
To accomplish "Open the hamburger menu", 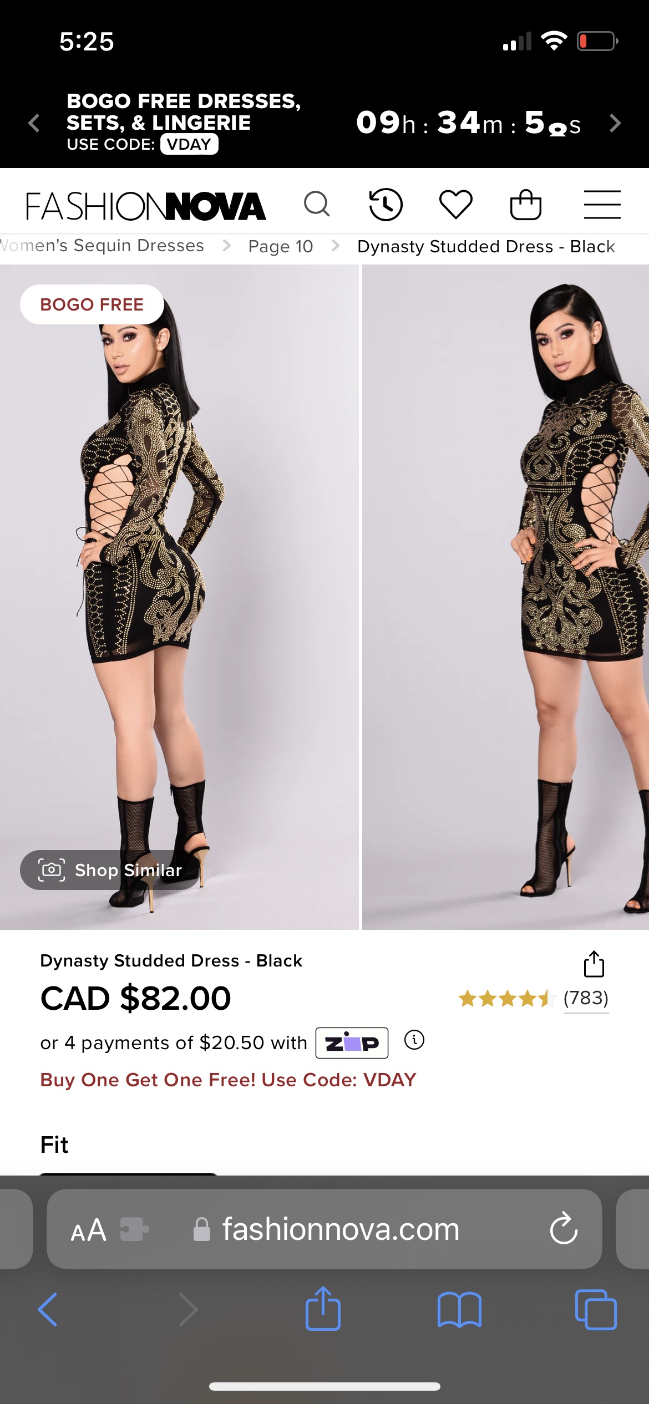I will [602, 205].
